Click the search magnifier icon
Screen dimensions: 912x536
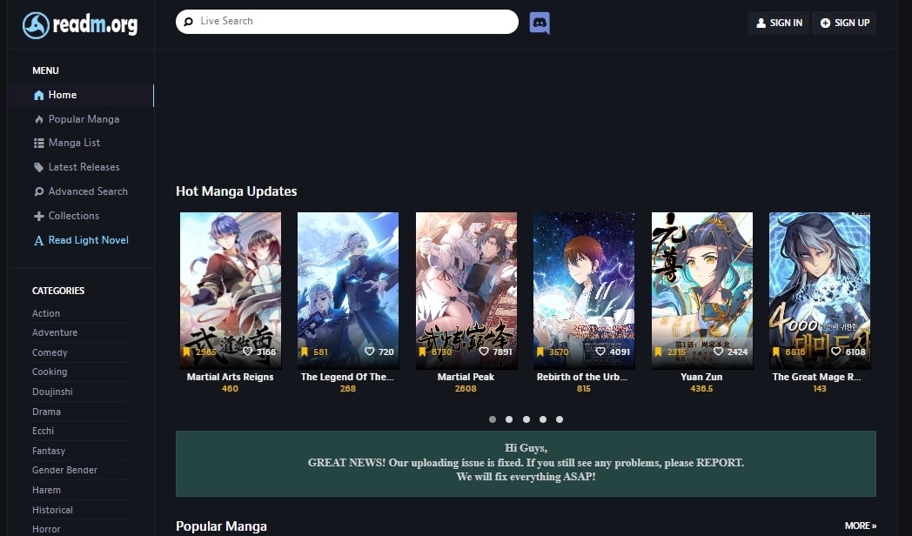[189, 22]
